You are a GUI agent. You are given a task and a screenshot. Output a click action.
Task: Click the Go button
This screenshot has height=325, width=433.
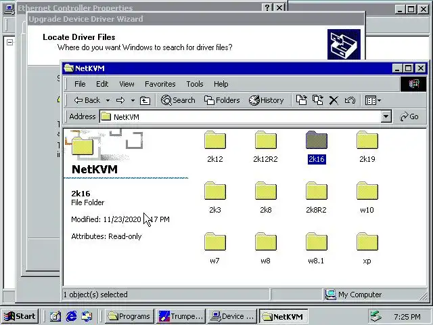tap(409, 116)
